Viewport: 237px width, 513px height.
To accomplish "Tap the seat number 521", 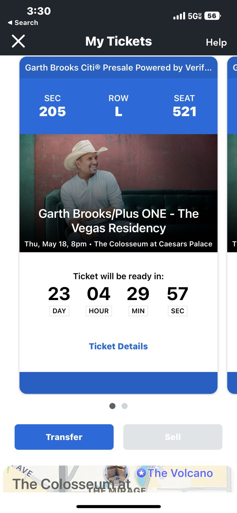I will coord(184,111).
